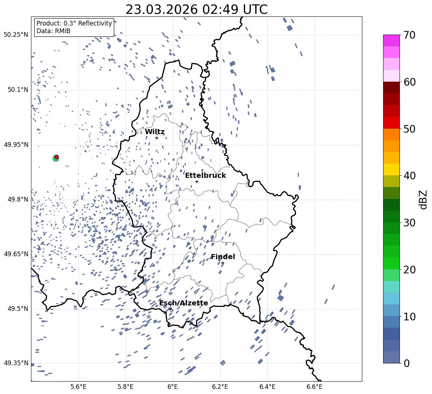This screenshot has height=394, width=432.
Task: Click the Esch/Alzette city label
Action: (184, 303)
